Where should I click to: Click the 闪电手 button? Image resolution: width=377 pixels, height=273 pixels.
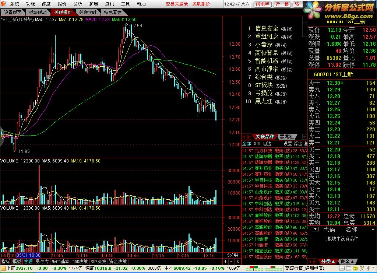(262, 4)
